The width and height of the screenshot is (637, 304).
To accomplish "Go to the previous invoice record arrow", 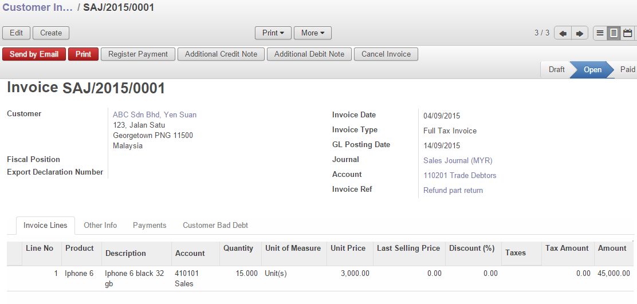I will [563, 33].
